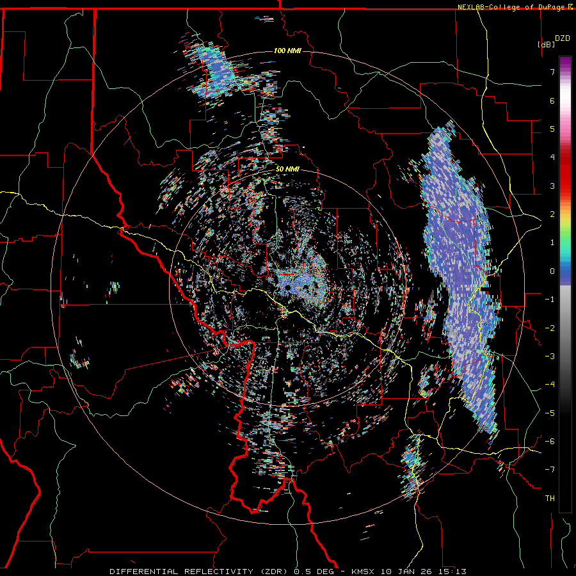576x576 pixels.
Task: Click the '-3' scale label
Action: pyautogui.click(x=550, y=356)
